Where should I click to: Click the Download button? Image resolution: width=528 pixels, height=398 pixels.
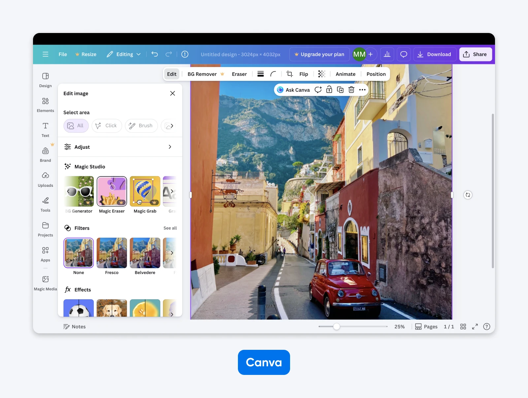(435, 54)
